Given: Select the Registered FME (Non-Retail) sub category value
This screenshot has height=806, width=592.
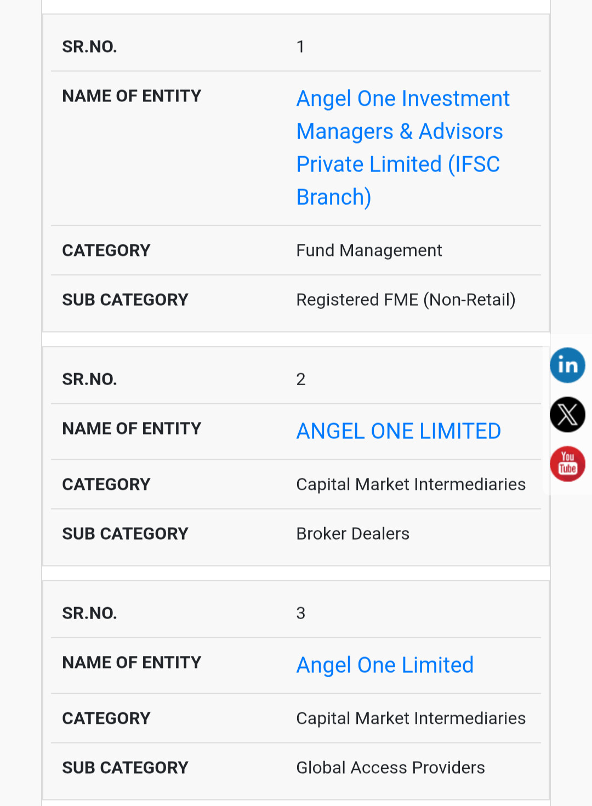Looking at the screenshot, I should pyautogui.click(x=406, y=300).
